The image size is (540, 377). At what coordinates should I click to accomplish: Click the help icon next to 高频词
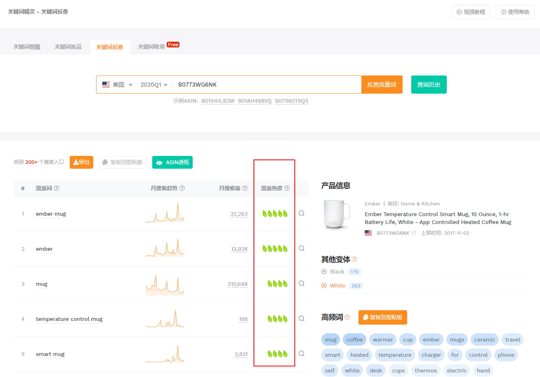(347, 318)
